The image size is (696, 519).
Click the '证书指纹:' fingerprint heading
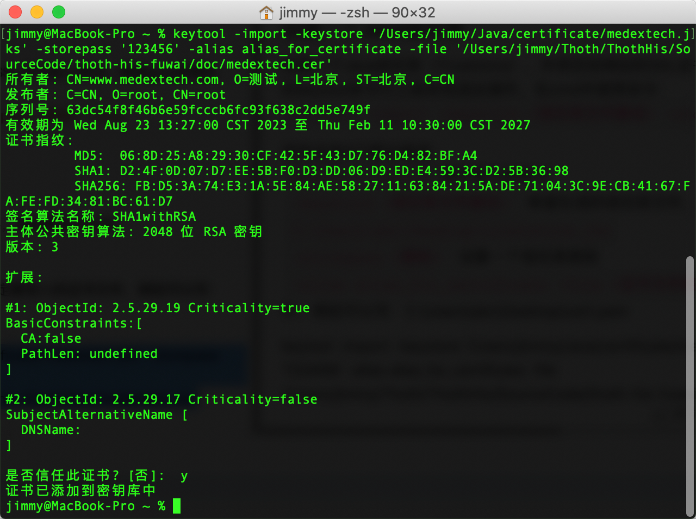coord(39,140)
